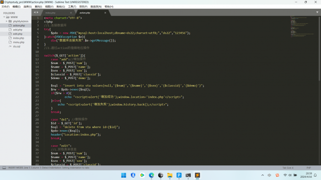Change the PHP syntax selector
Image resolution: width=321 pixels, height=180 pixels.
coord(309,168)
